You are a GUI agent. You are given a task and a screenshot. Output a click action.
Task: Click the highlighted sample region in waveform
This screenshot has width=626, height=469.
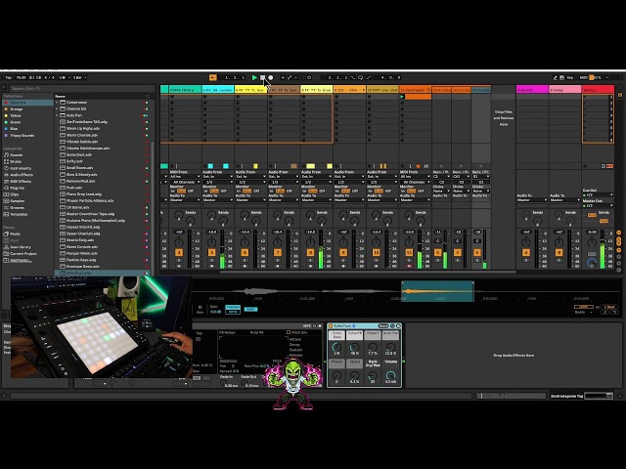point(437,291)
